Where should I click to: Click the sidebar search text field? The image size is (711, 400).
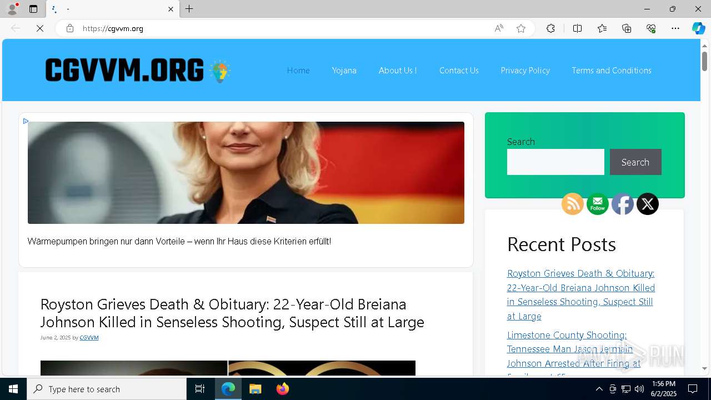[555, 162]
